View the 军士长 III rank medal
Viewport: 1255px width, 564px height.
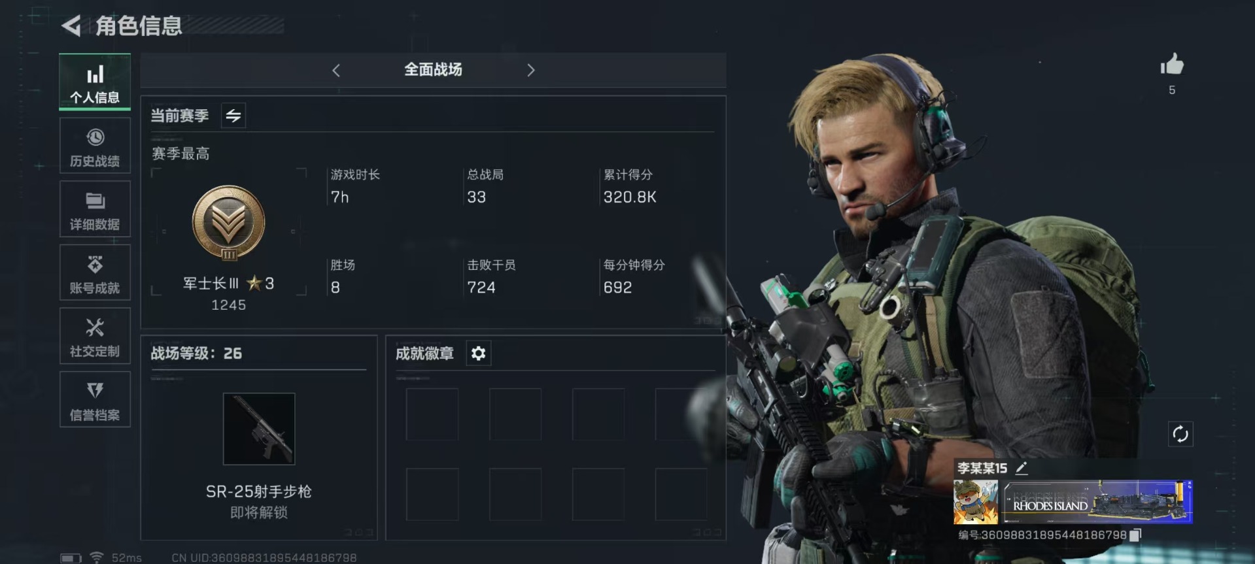pos(228,224)
